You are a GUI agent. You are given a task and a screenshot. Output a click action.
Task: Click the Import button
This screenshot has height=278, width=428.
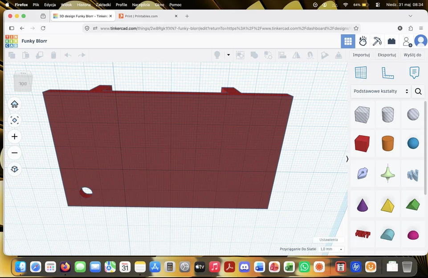coord(361,55)
